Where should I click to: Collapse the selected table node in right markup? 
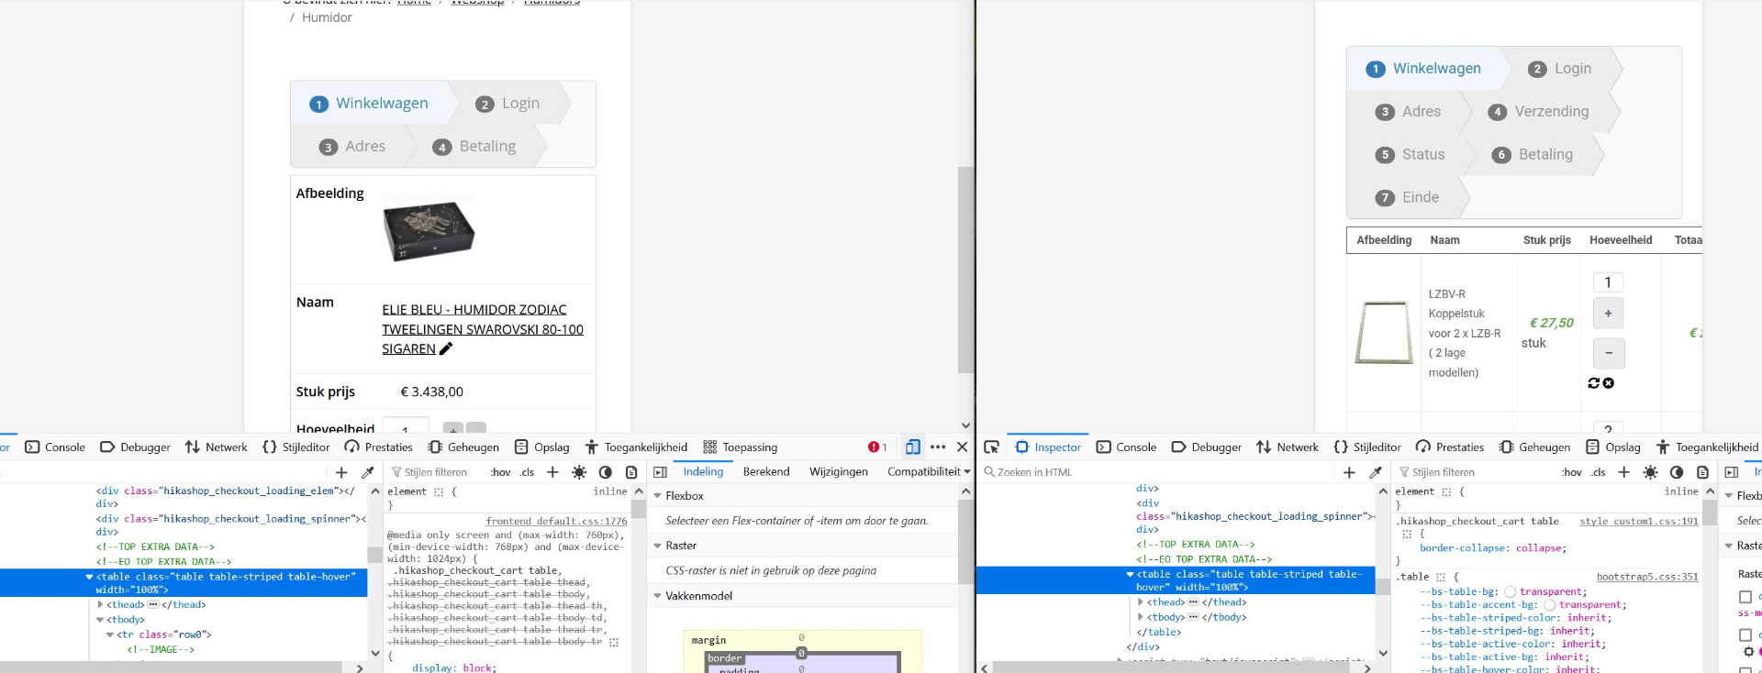[1130, 575]
